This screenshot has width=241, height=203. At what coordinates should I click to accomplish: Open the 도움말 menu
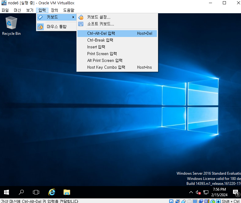(69, 10)
